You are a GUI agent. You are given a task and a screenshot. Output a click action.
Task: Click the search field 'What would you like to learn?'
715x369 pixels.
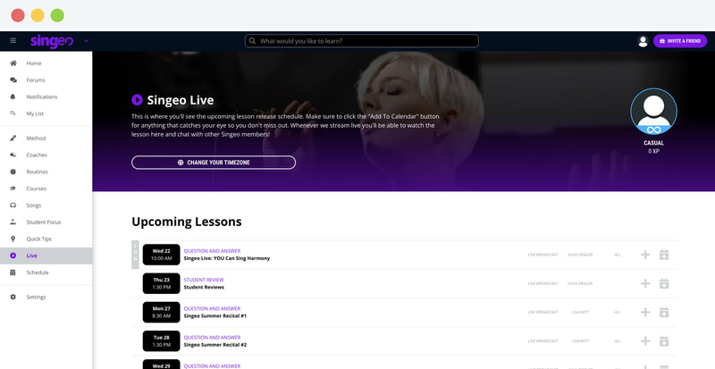click(362, 41)
